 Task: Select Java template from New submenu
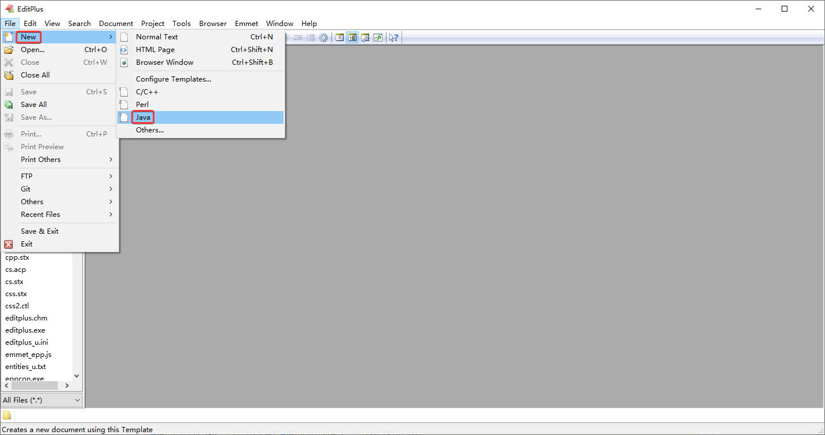[x=143, y=117]
